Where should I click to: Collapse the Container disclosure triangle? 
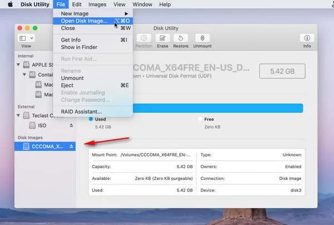click(x=24, y=74)
